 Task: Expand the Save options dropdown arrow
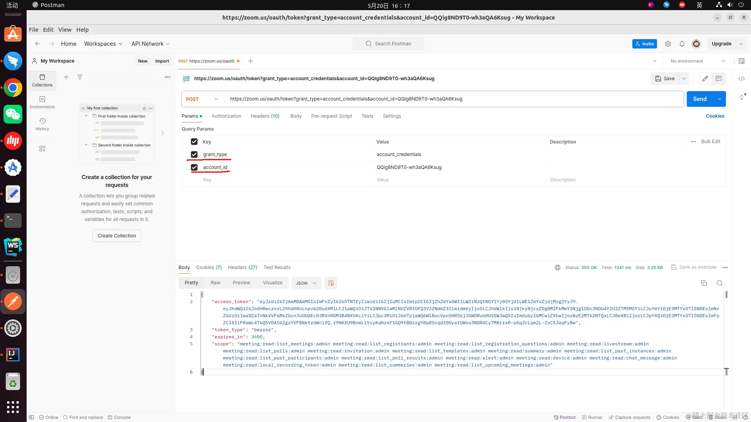coord(684,79)
